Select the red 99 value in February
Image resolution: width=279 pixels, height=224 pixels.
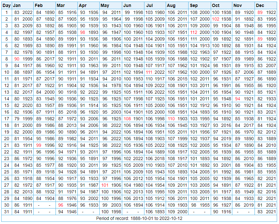click(x=39, y=145)
